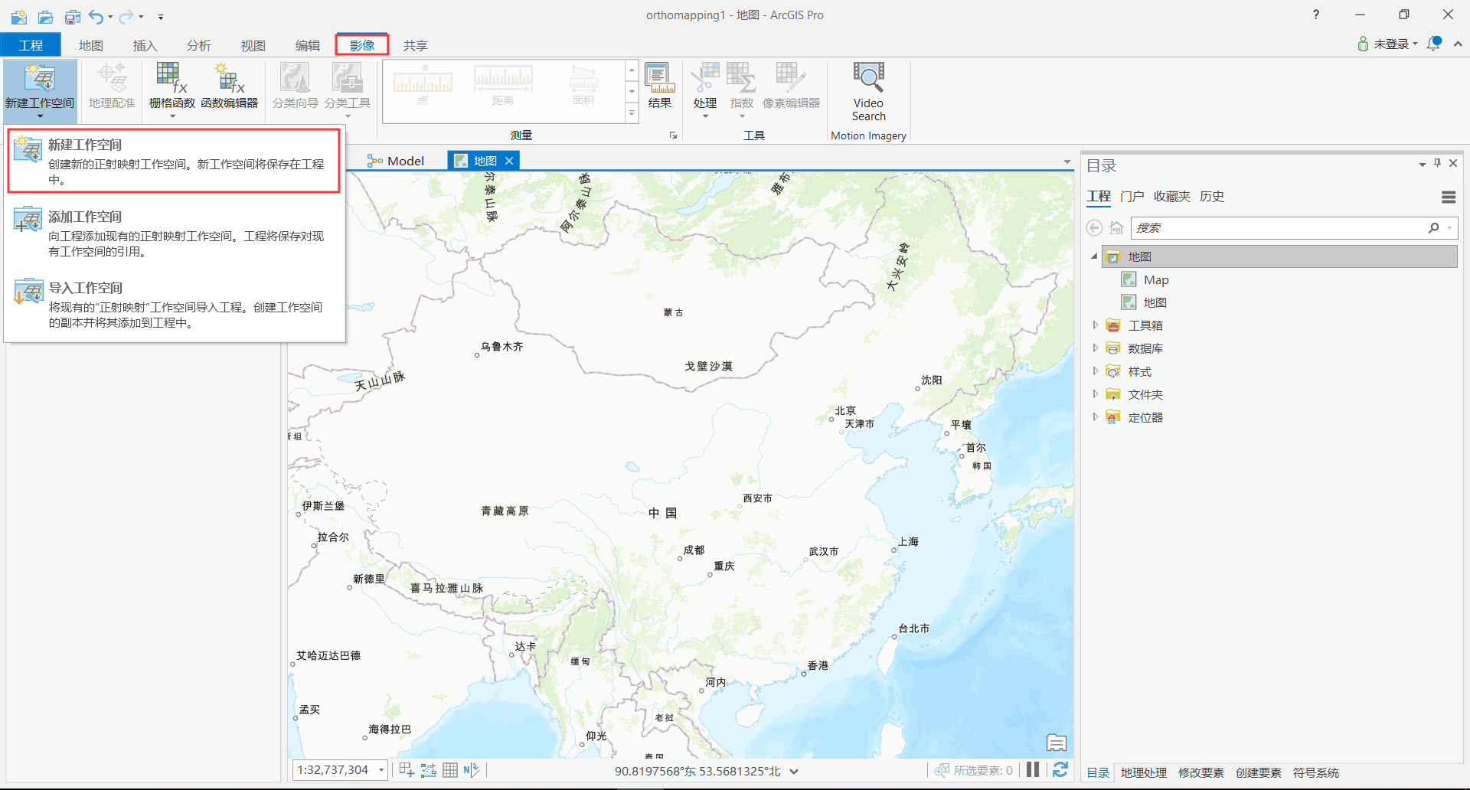The height and width of the screenshot is (790, 1470).
Task: Choose 添加工作空间 from the open menu
Action: [86, 217]
